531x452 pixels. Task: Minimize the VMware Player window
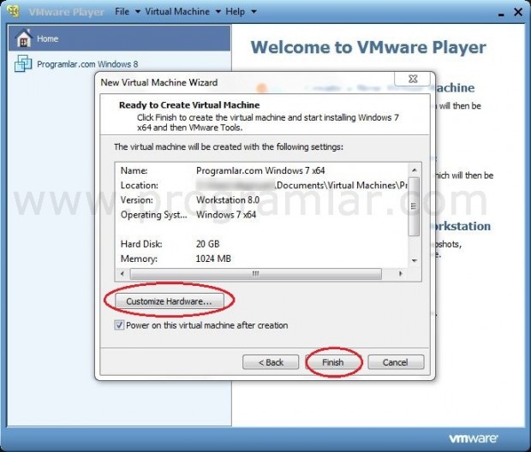502,13
